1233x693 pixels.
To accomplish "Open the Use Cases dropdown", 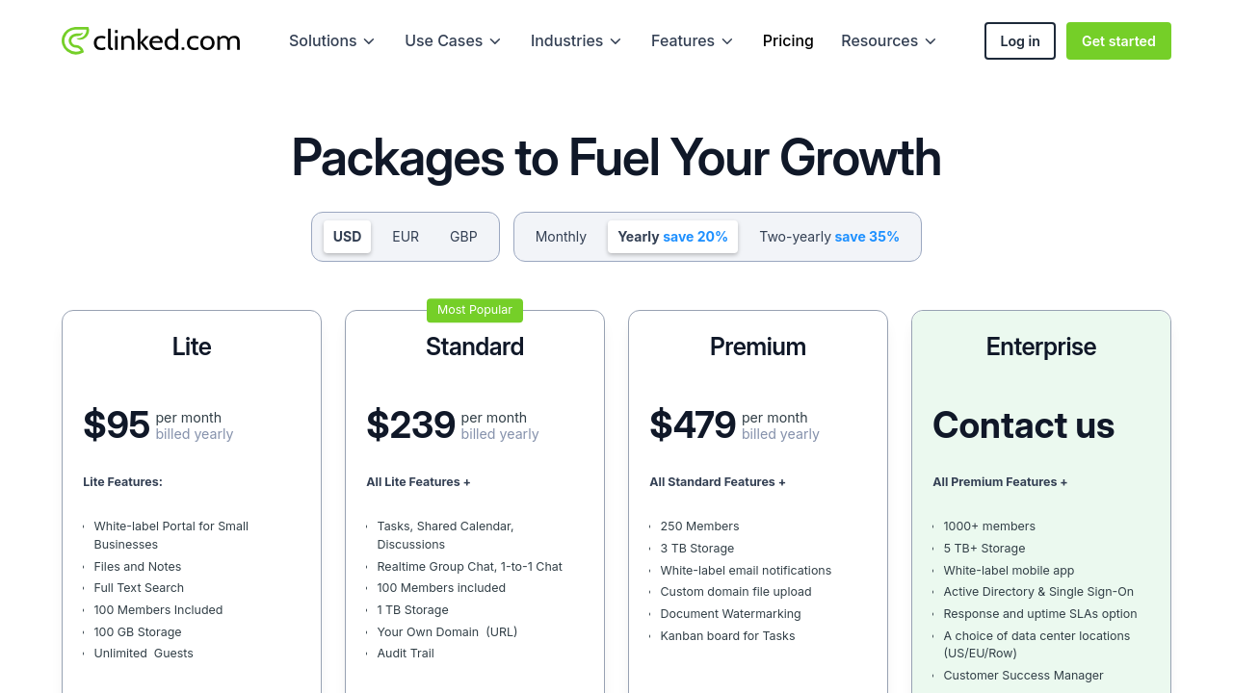I will pos(444,41).
